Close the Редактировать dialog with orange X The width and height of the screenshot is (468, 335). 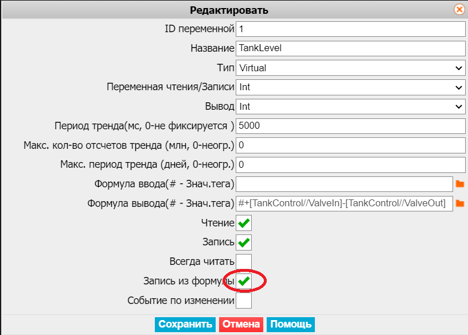pos(459,10)
